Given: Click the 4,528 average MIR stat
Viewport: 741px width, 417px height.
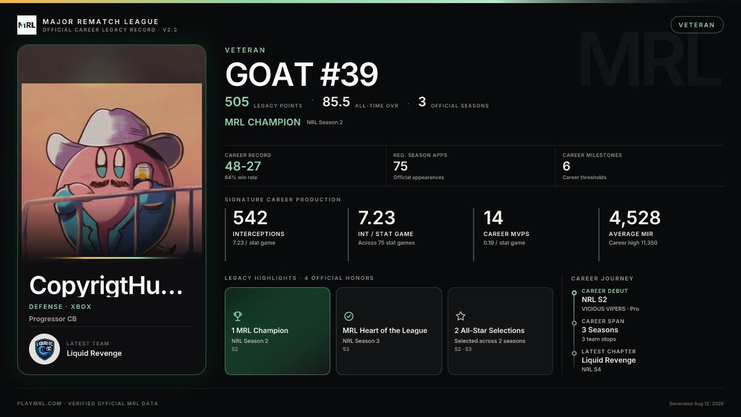Looking at the screenshot, I should (635, 217).
